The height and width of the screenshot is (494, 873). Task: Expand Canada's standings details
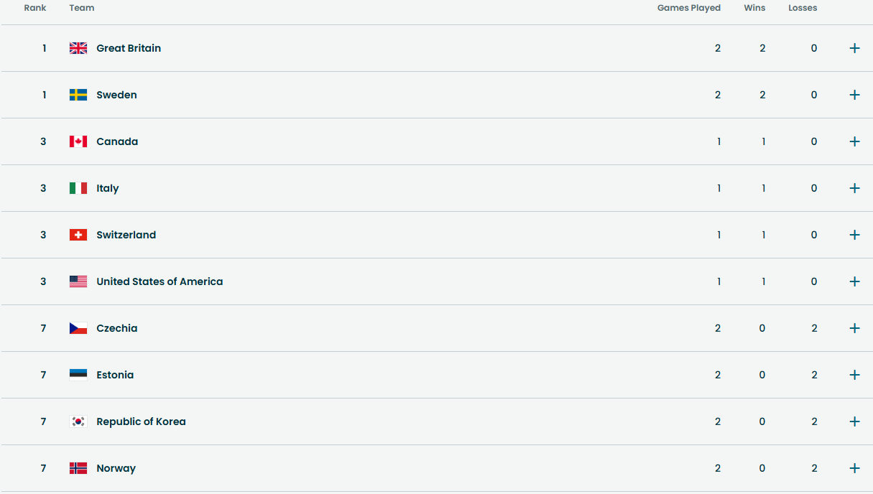[854, 141]
